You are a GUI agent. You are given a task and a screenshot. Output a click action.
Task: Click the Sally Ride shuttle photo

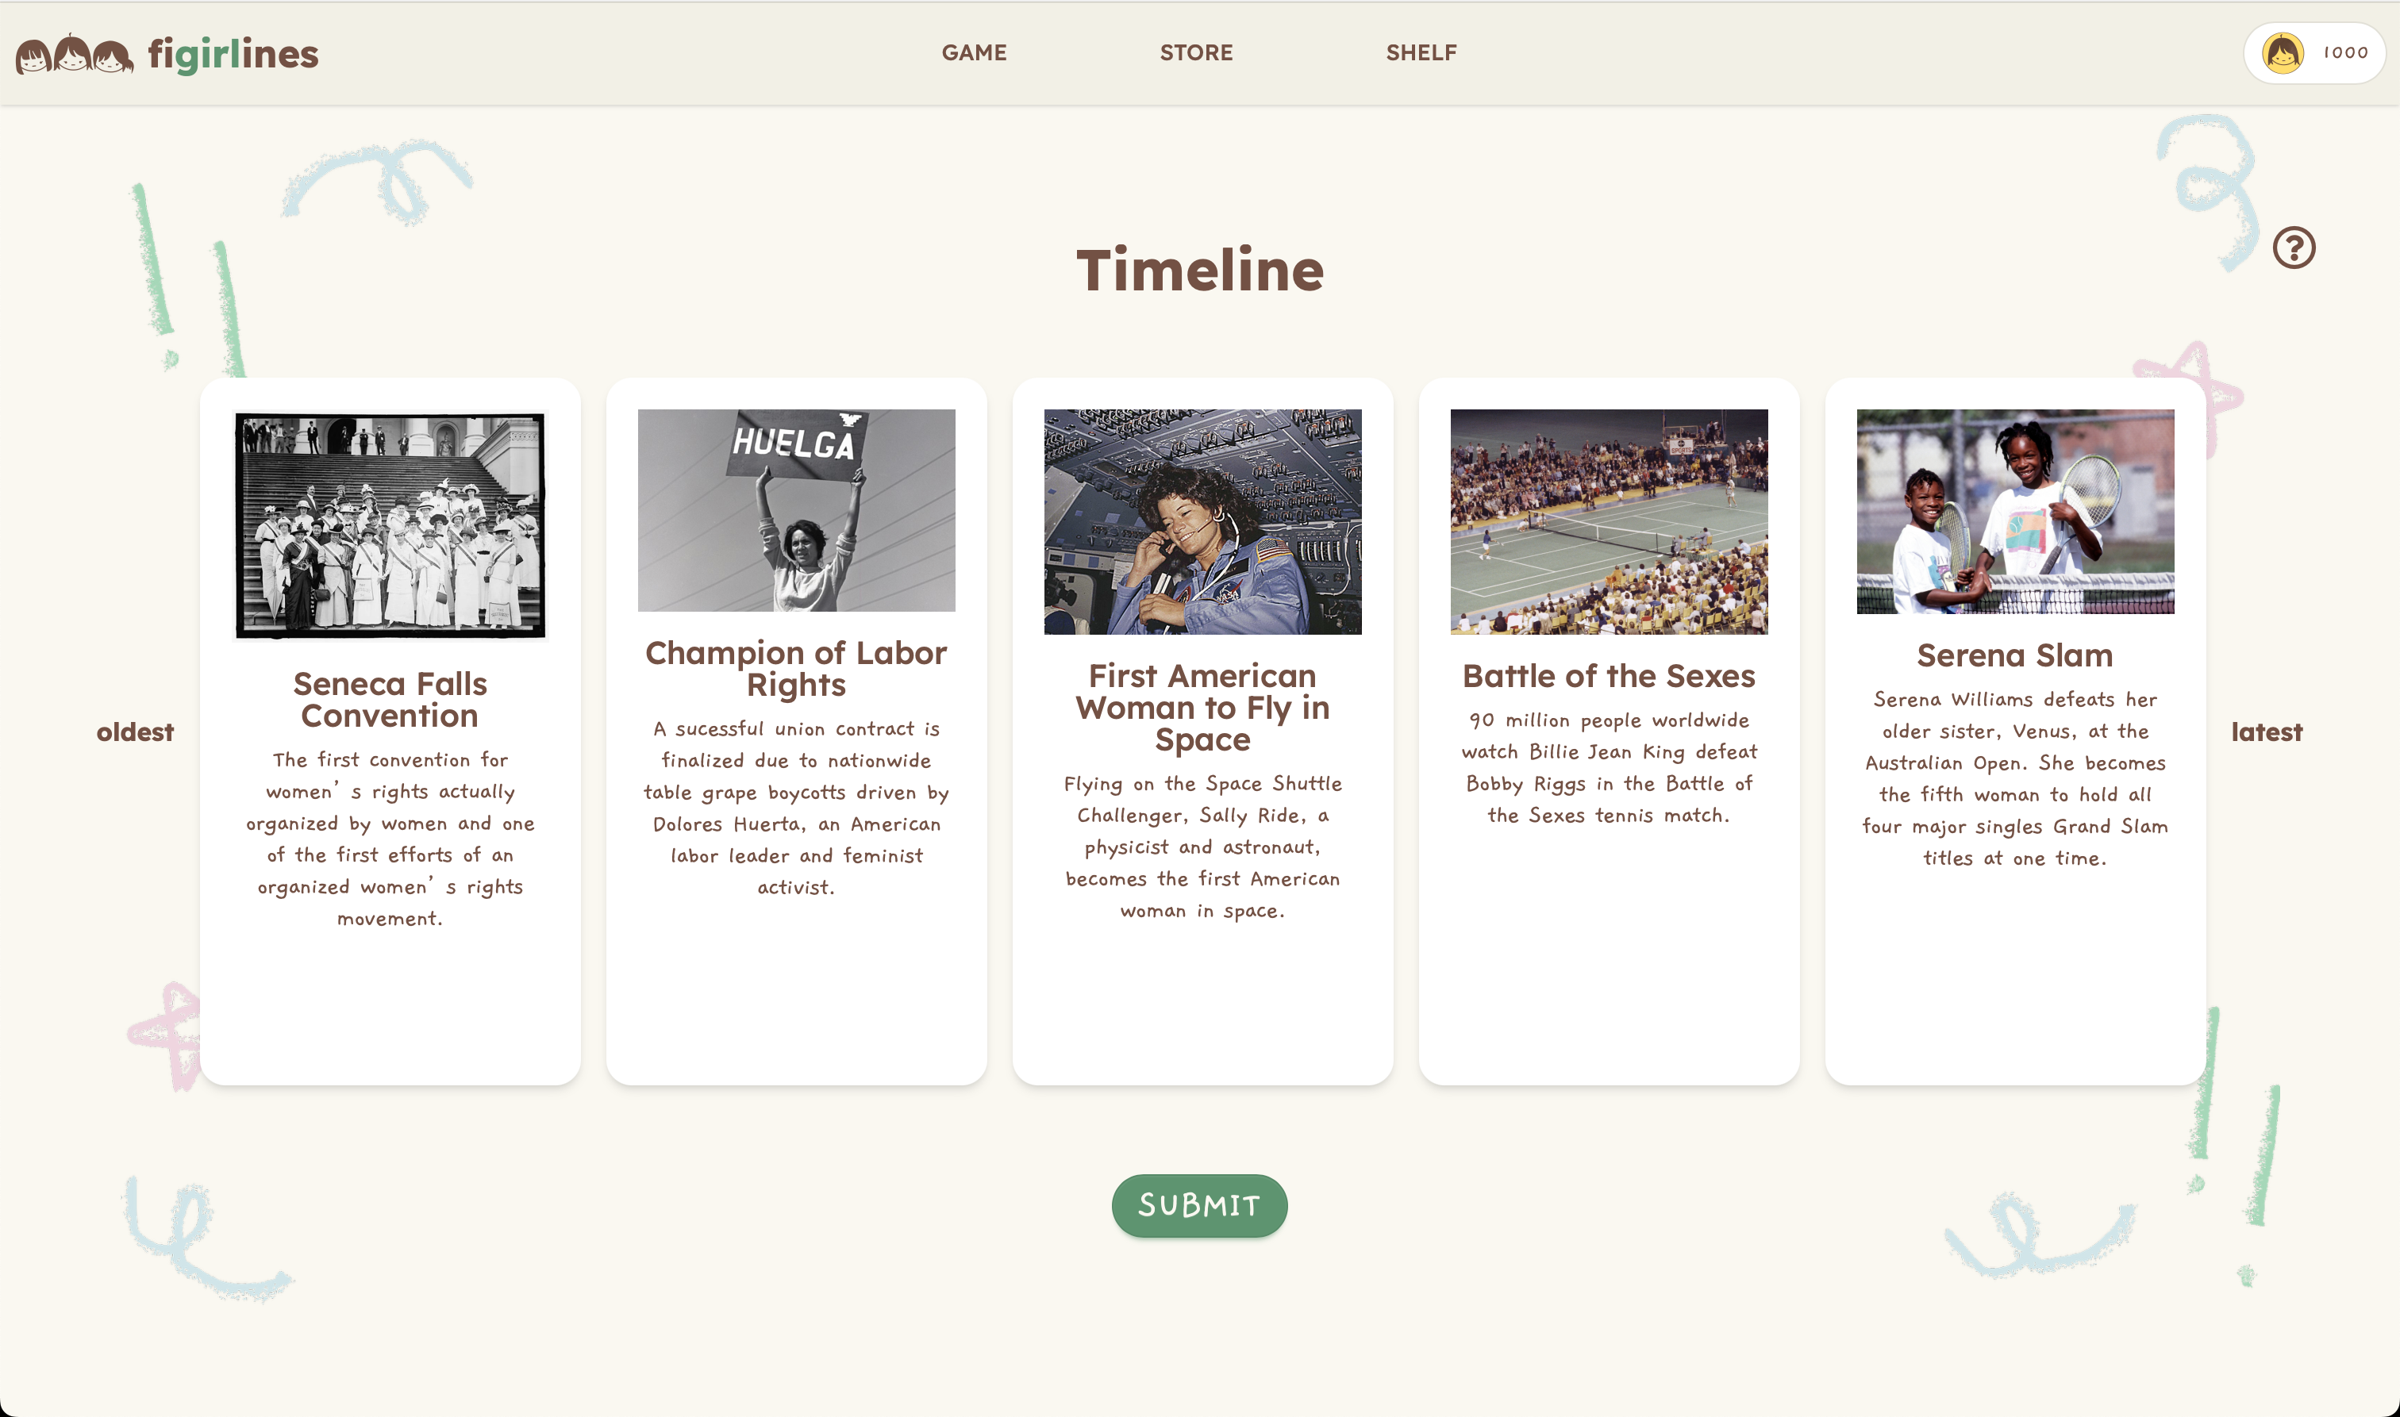tap(1202, 521)
